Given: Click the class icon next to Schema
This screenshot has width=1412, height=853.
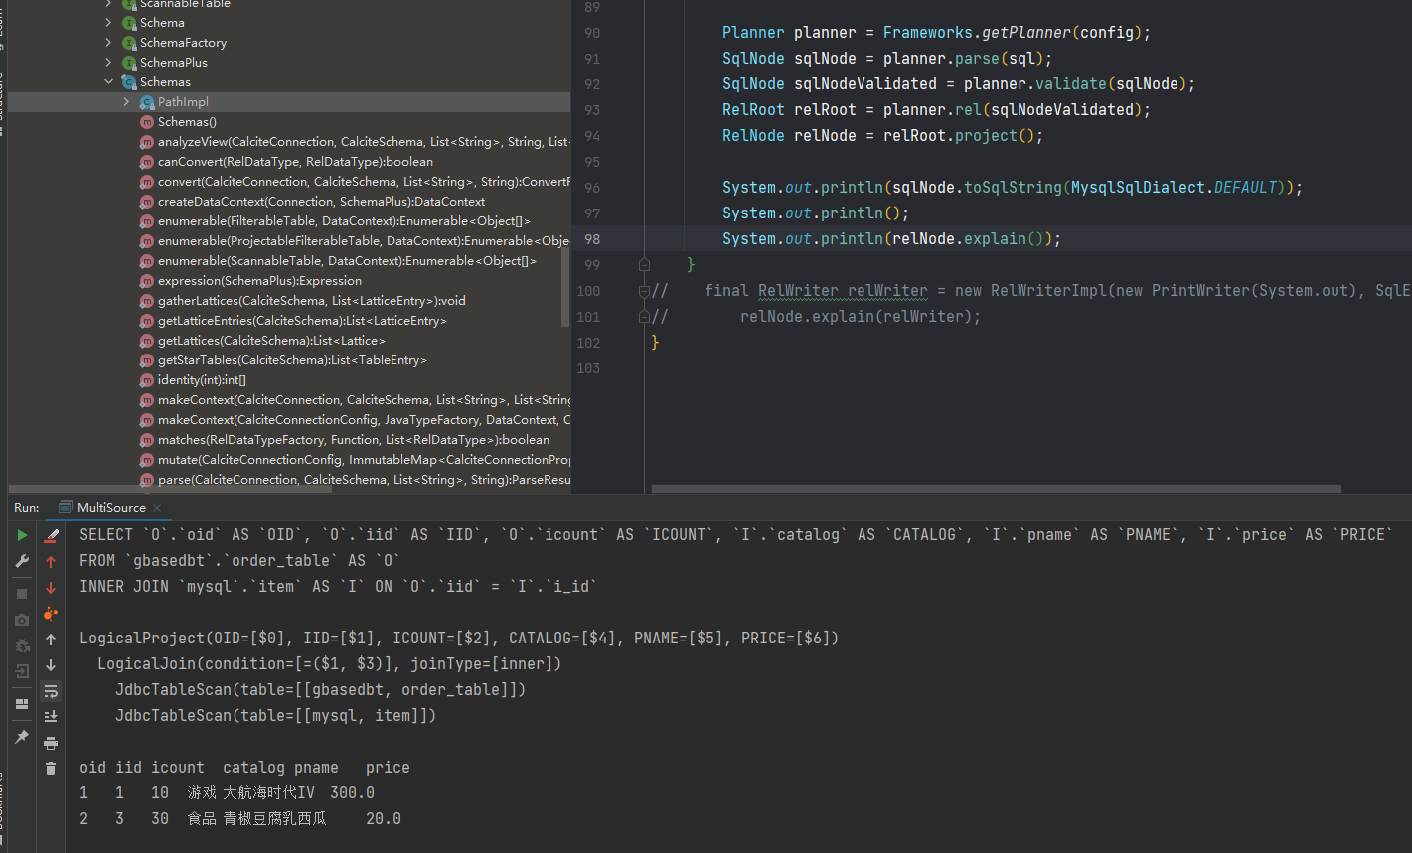Looking at the screenshot, I should click(129, 23).
